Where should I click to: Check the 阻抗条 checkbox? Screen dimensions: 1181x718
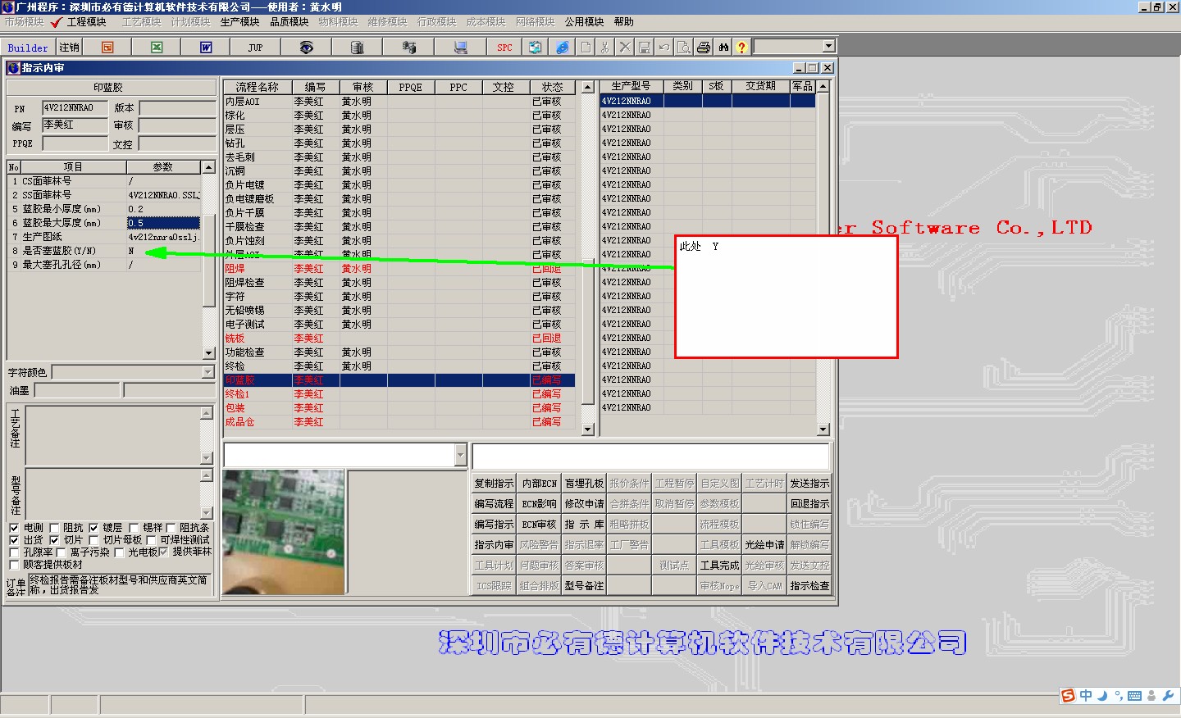pyautogui.click(x=171, y=528)
